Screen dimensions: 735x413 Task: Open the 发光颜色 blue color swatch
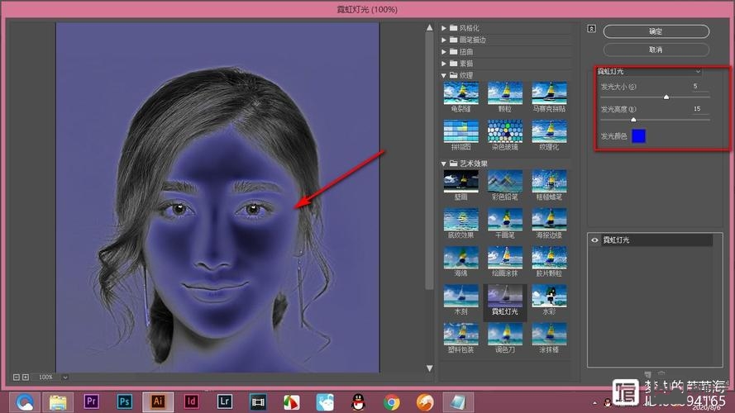[638, 135]
